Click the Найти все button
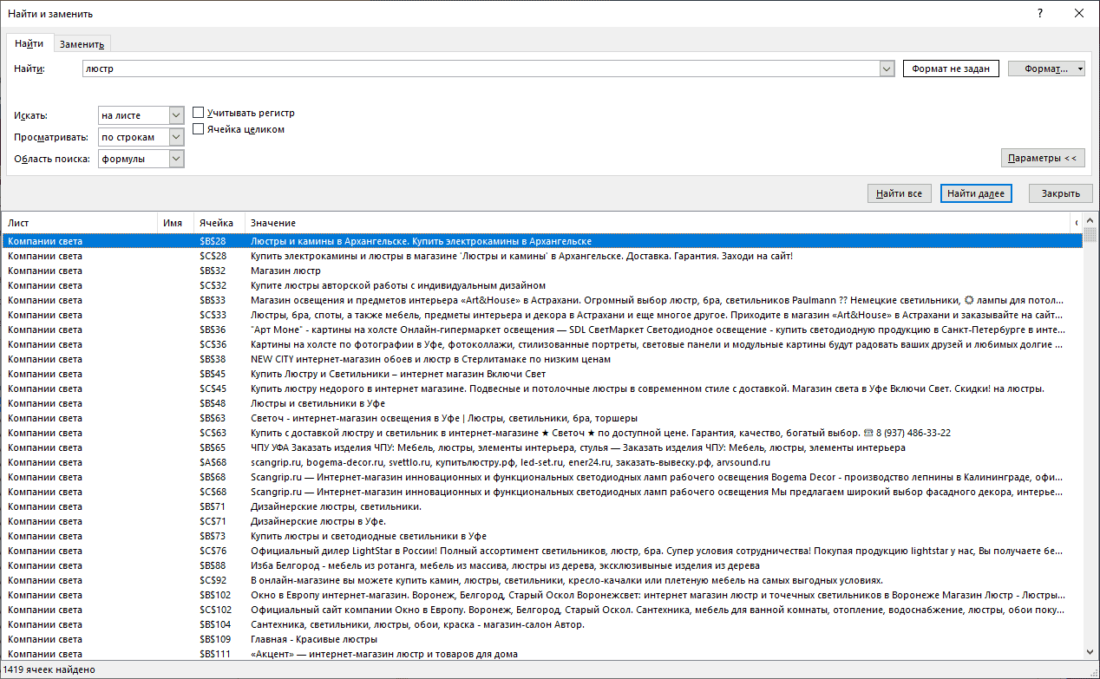 900,193
